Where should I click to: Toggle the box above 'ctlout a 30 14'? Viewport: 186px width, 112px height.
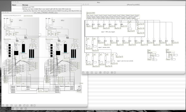[138, 22]
